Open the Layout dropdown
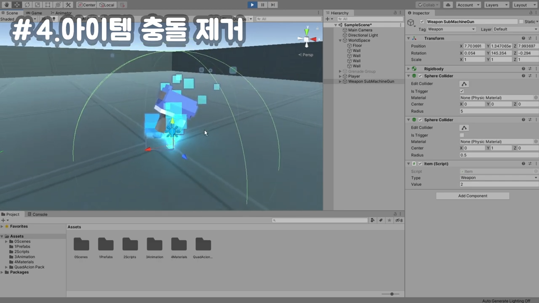Screen dimensions: 539x303 point(524,5)
